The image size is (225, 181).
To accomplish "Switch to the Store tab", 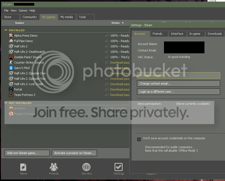I will point(11,17).
